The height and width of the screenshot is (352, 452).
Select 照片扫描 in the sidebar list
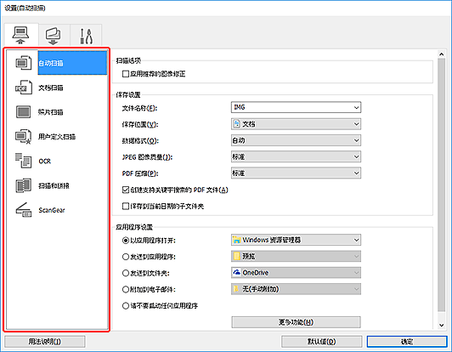tap(51, 112)
